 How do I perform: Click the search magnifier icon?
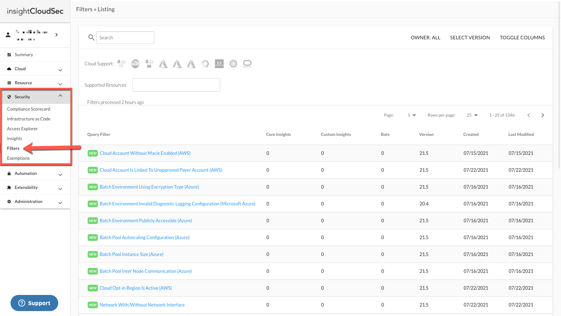[x=91, y=37]
